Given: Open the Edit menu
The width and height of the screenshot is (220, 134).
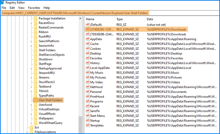Looking at the screenshot, I should [12, 8].
